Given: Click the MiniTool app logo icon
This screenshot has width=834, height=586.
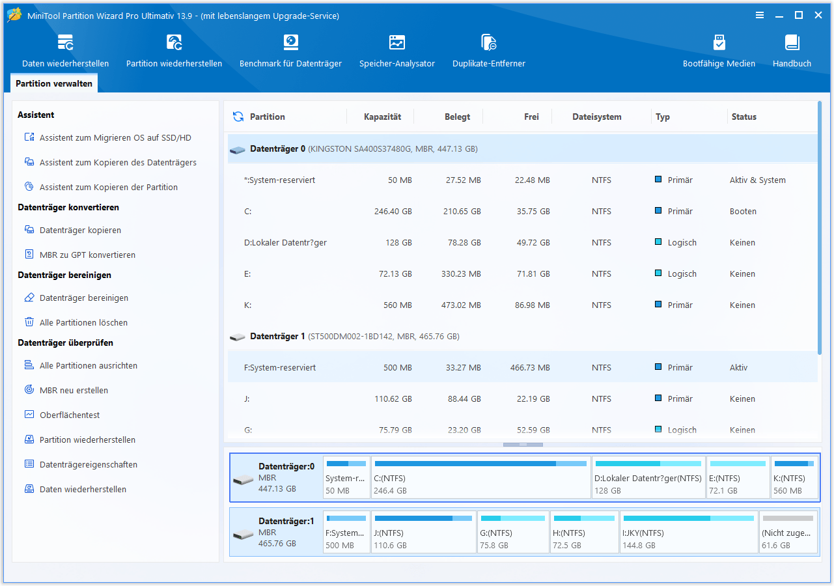Looking at the screenshot, I should coord(14,16).
